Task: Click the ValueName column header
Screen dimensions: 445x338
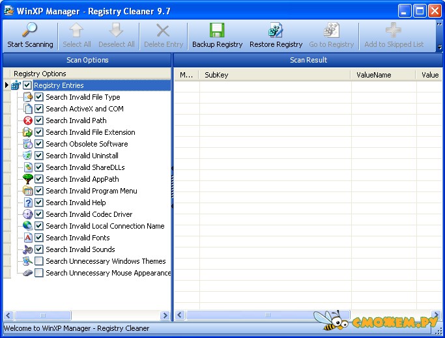Action: click(383, 75)
